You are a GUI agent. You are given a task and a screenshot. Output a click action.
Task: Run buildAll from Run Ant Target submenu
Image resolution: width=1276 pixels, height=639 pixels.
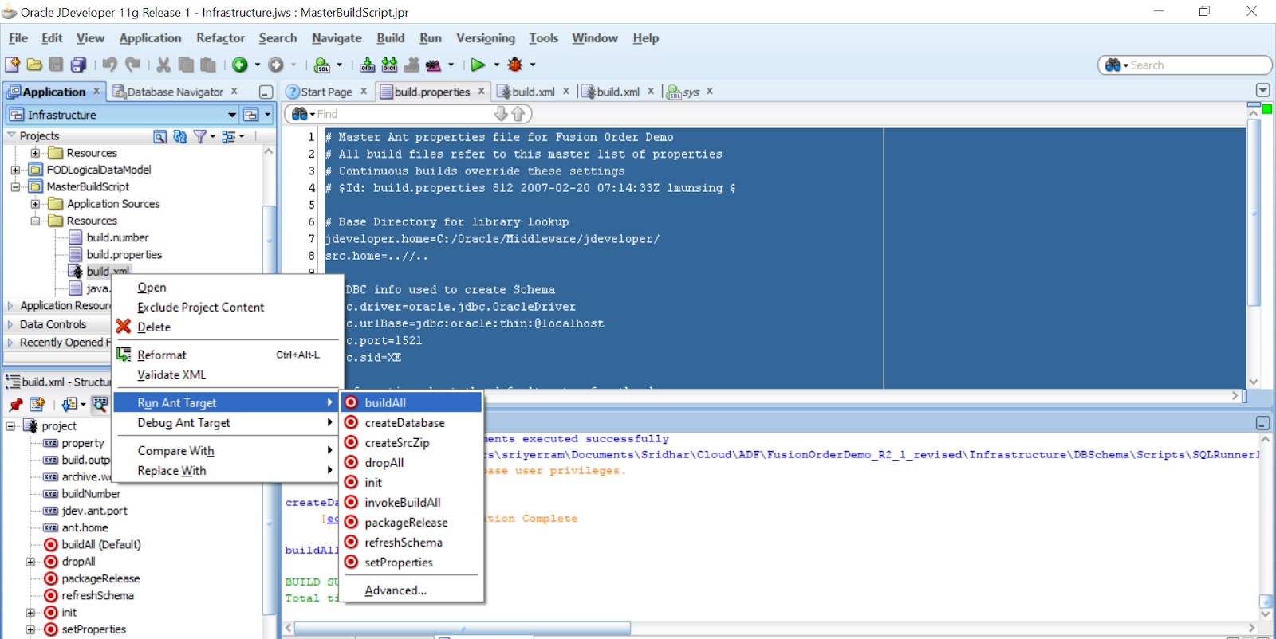[412, 403]
